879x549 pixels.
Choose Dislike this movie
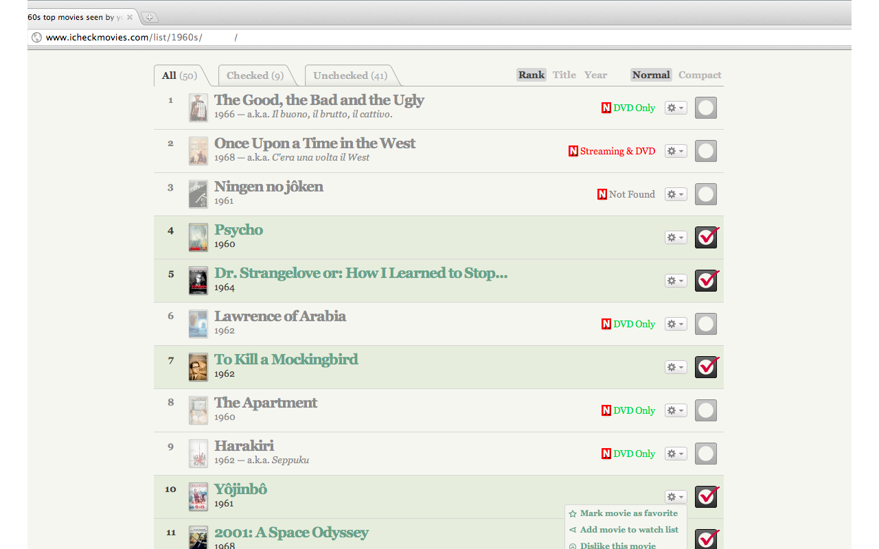pyautogui.click(x=617, y=546)
